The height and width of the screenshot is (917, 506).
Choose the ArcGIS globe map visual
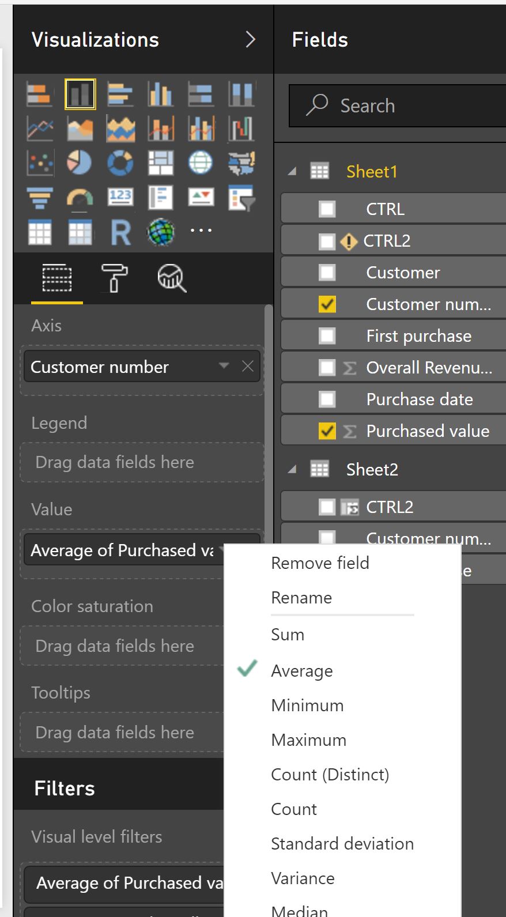[x=160, y=233]
